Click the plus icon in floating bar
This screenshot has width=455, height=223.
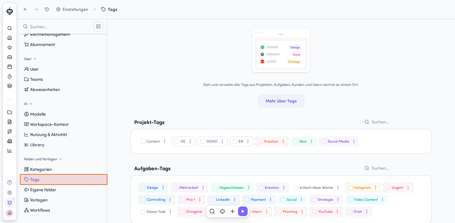[233, 211]
